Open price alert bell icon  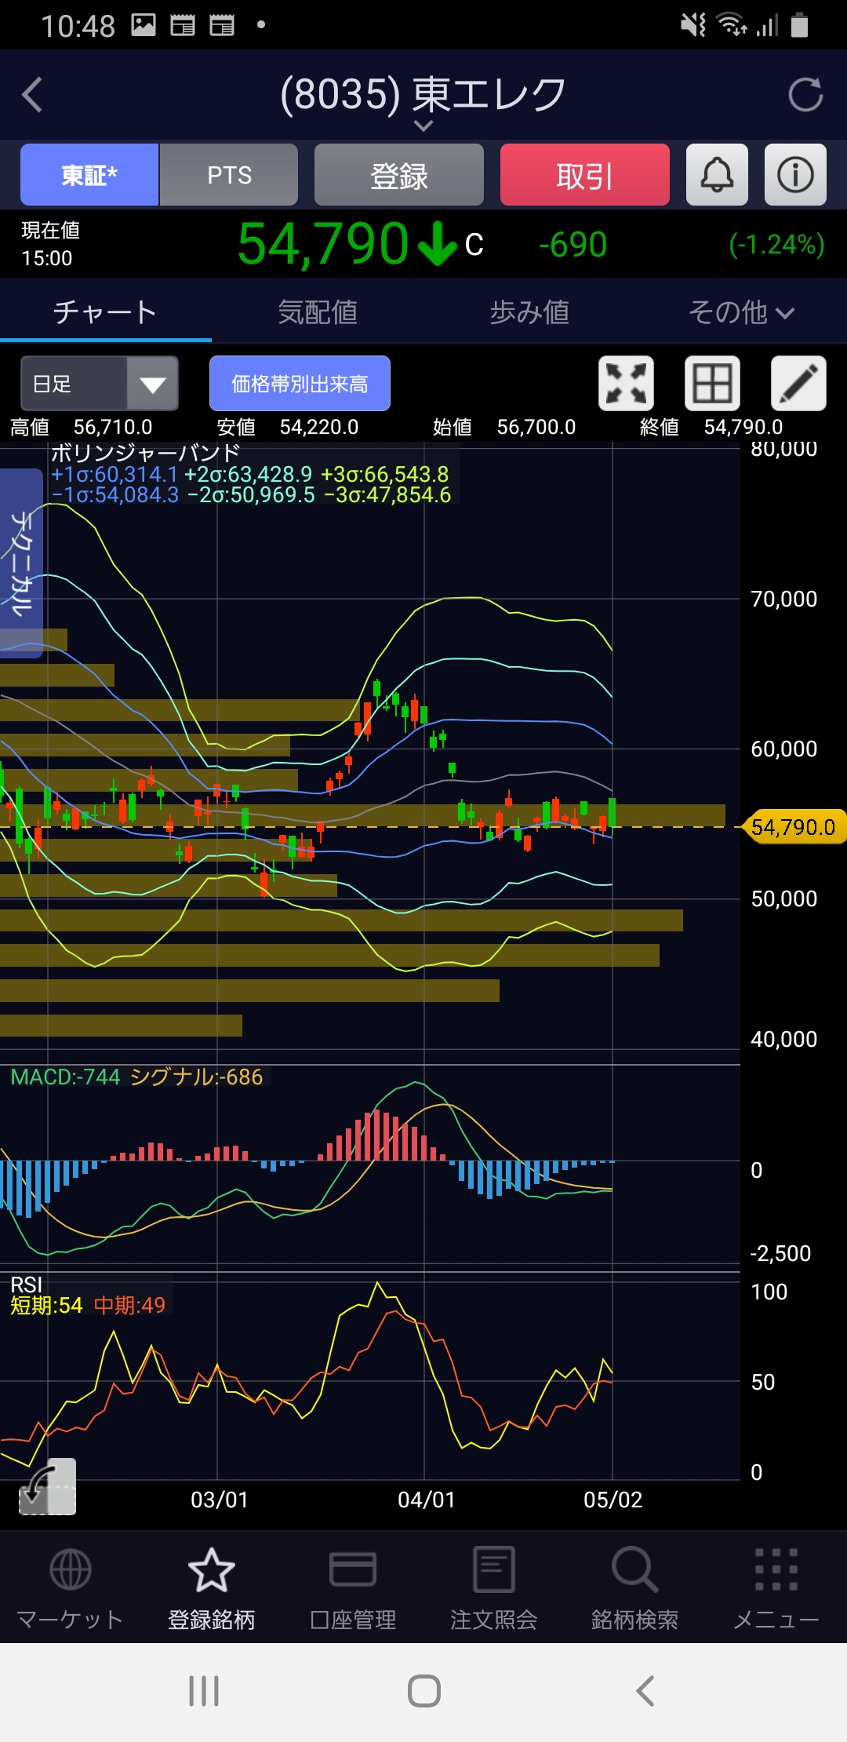[x=717, y=174]
